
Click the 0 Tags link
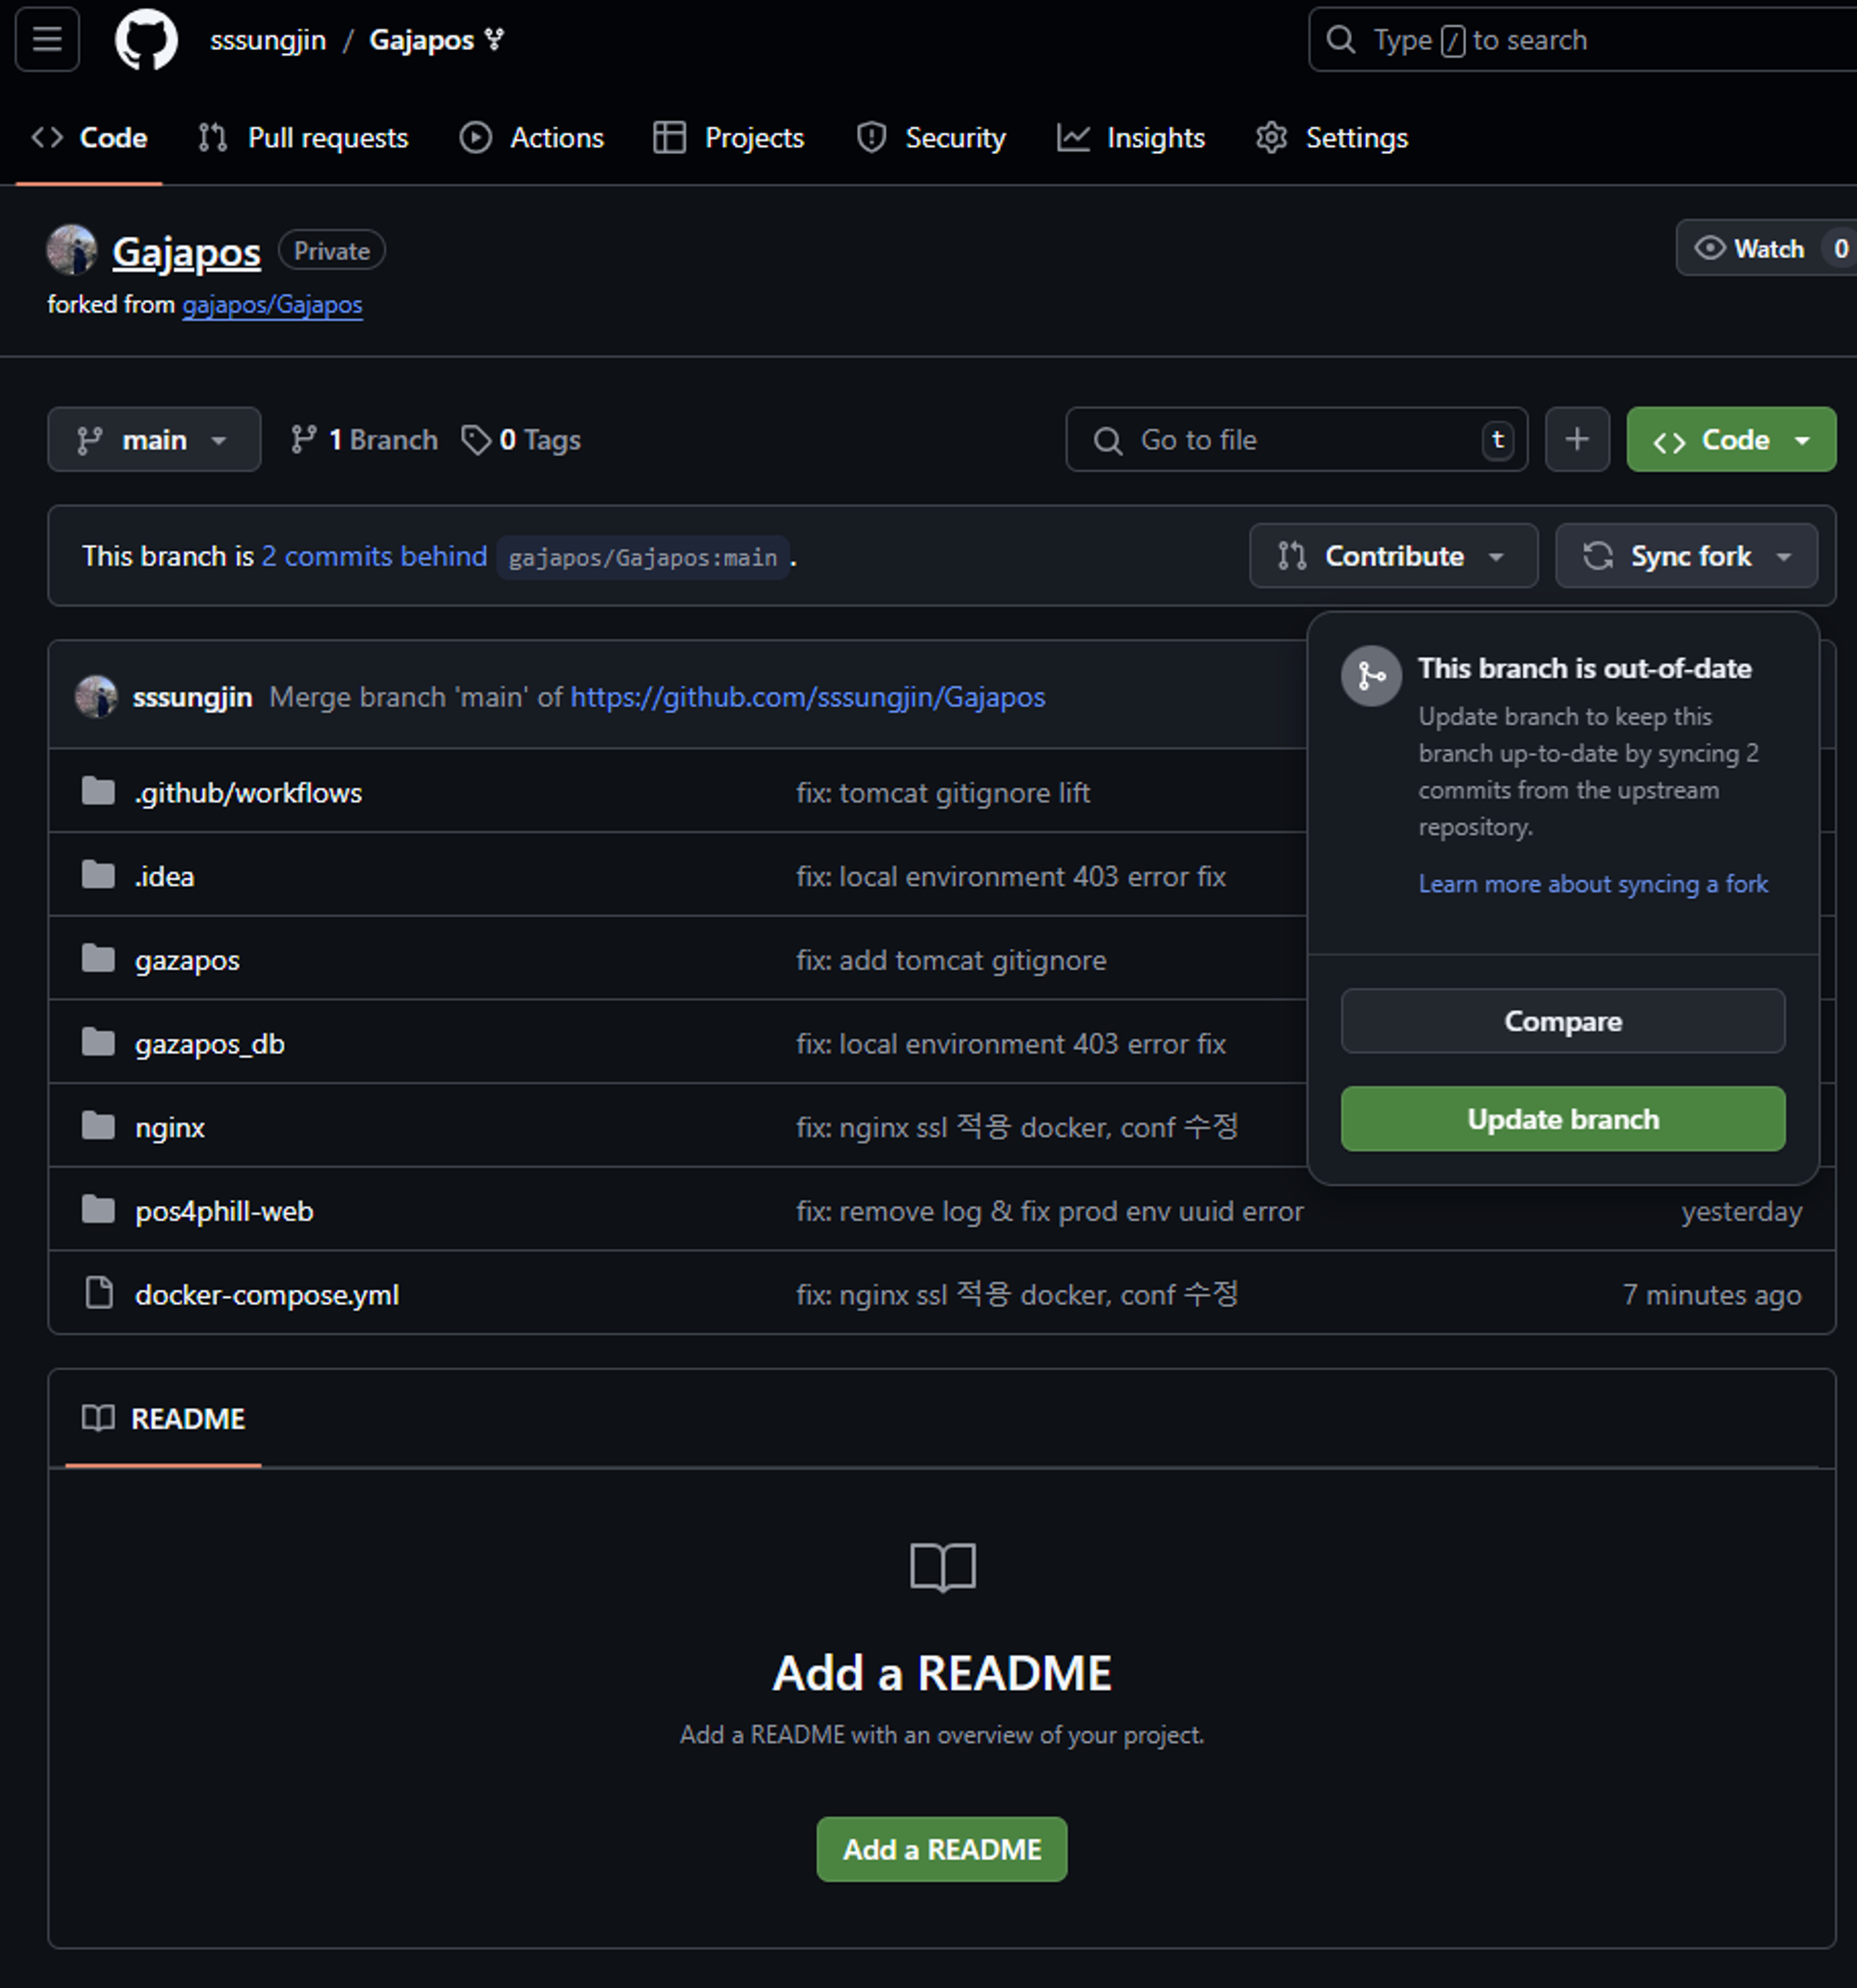tap(521, 440)
